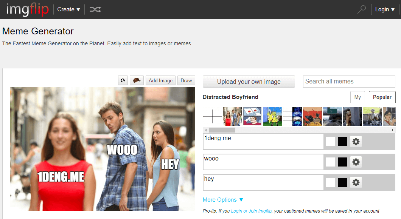Select the HEY caption on the meme
The width and height of the screenshot is (401, 219).
tap(170, 164)
